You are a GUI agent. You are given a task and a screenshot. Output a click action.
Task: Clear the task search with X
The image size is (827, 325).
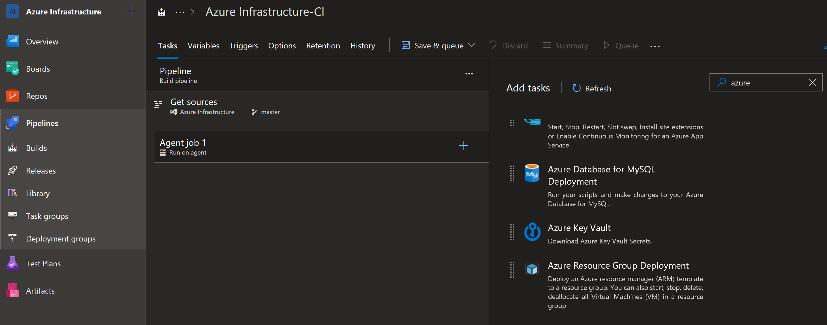pyautogui.click(x=812, y=83)
